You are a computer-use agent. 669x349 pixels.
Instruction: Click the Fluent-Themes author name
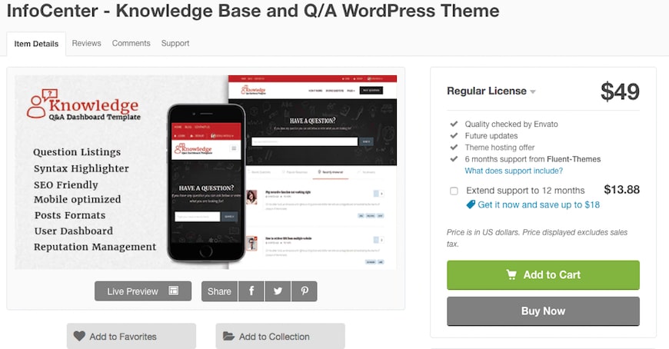pyautogui.click(x=574, y=159)
